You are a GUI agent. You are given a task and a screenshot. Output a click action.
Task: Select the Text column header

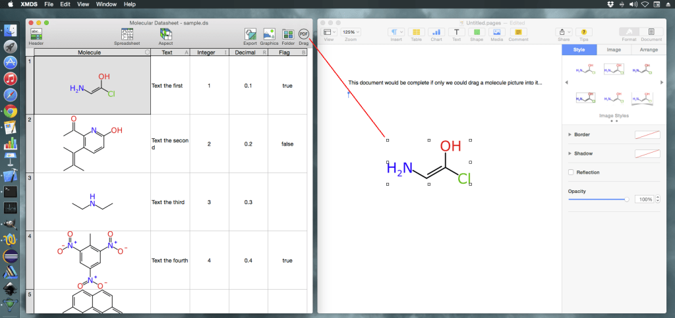coord(167,52)
